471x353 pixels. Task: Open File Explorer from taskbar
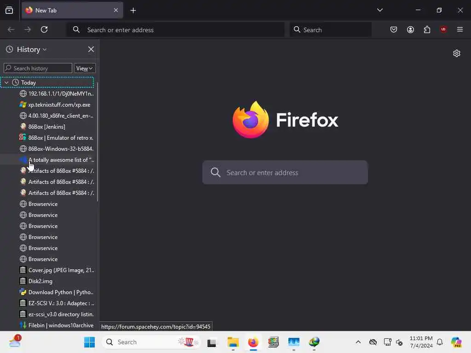point(233,342)
